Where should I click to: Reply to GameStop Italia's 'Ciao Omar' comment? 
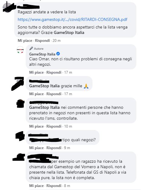(x=54, y=72)
